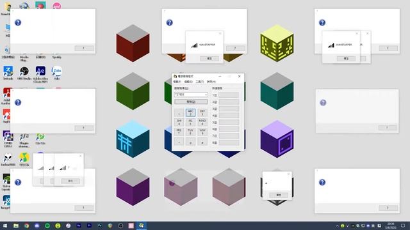Click the Dial button below the number field

pos(191,102)
